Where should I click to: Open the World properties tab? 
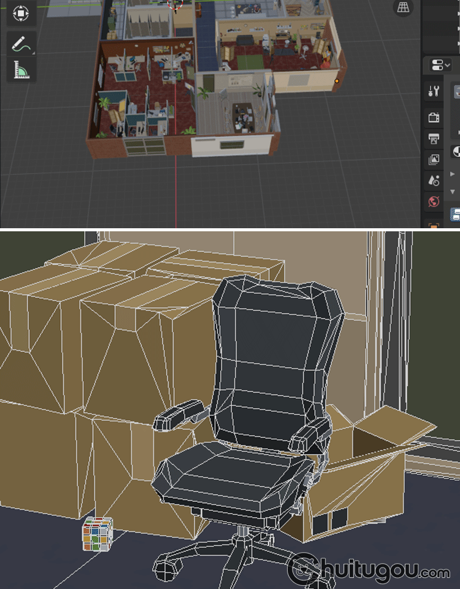[x=434, y=202]
